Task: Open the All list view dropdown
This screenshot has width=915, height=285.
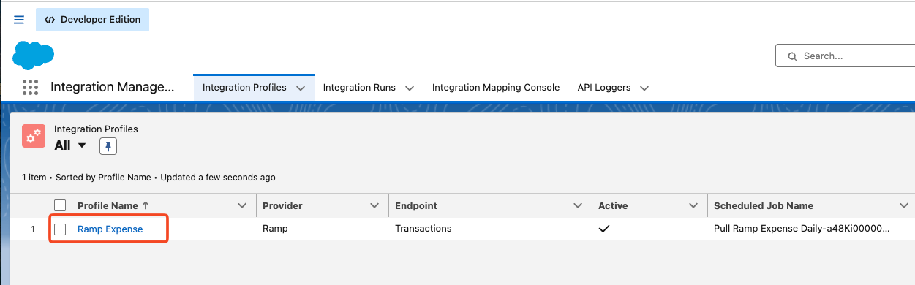Action: click(82, 145)
